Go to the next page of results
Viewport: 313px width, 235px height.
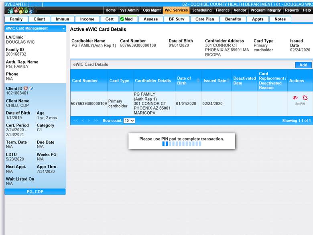point(89,121)
